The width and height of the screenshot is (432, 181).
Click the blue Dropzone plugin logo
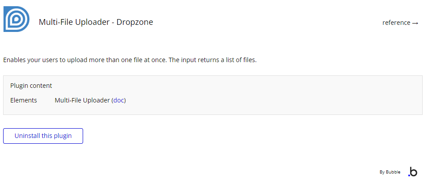pyautogui.click(x=16, y=19)
